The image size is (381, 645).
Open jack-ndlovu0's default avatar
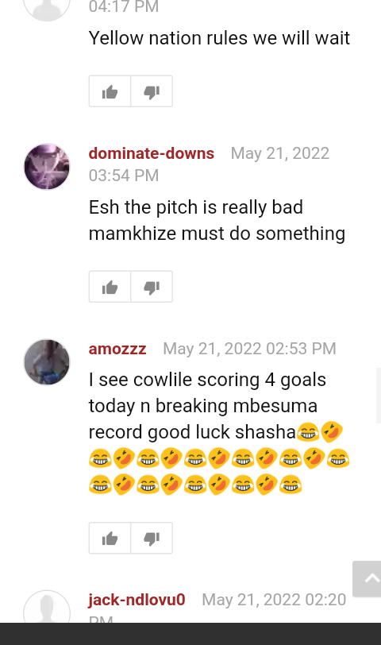pos(47,607)
